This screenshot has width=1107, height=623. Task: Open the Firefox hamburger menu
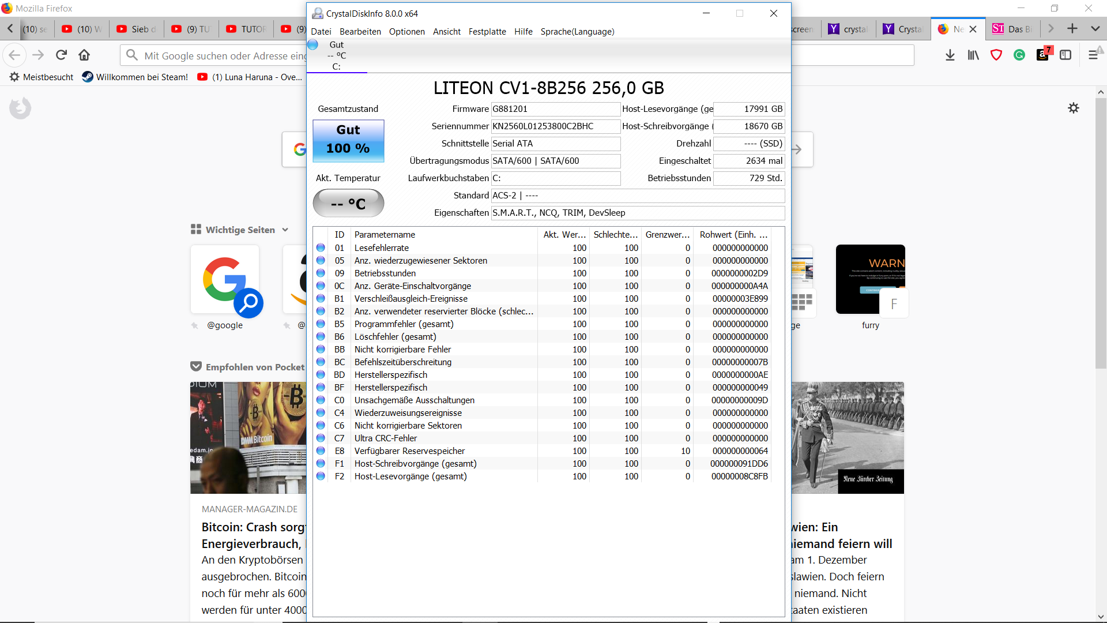pyautogui.click(x=1093, y=55)
